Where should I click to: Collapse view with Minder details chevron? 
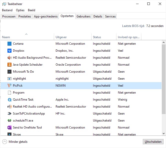click(5, 142)
